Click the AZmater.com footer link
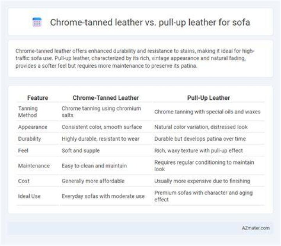 tap(256, 228)
